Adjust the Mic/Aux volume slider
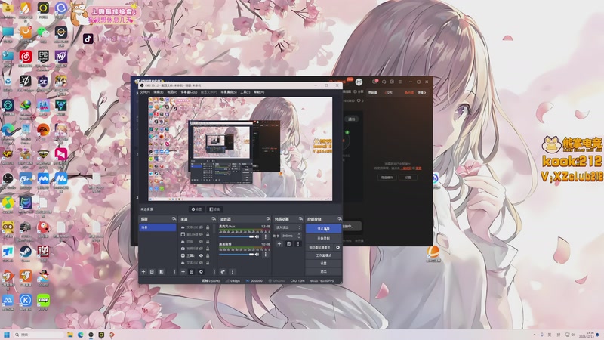604x340 pixels. 236,236
